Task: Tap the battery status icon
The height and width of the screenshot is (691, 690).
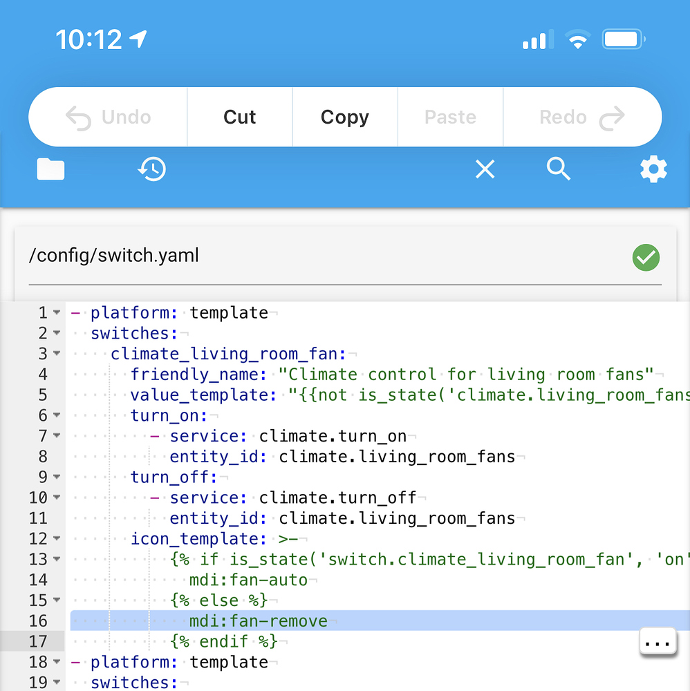Action: 624,39
